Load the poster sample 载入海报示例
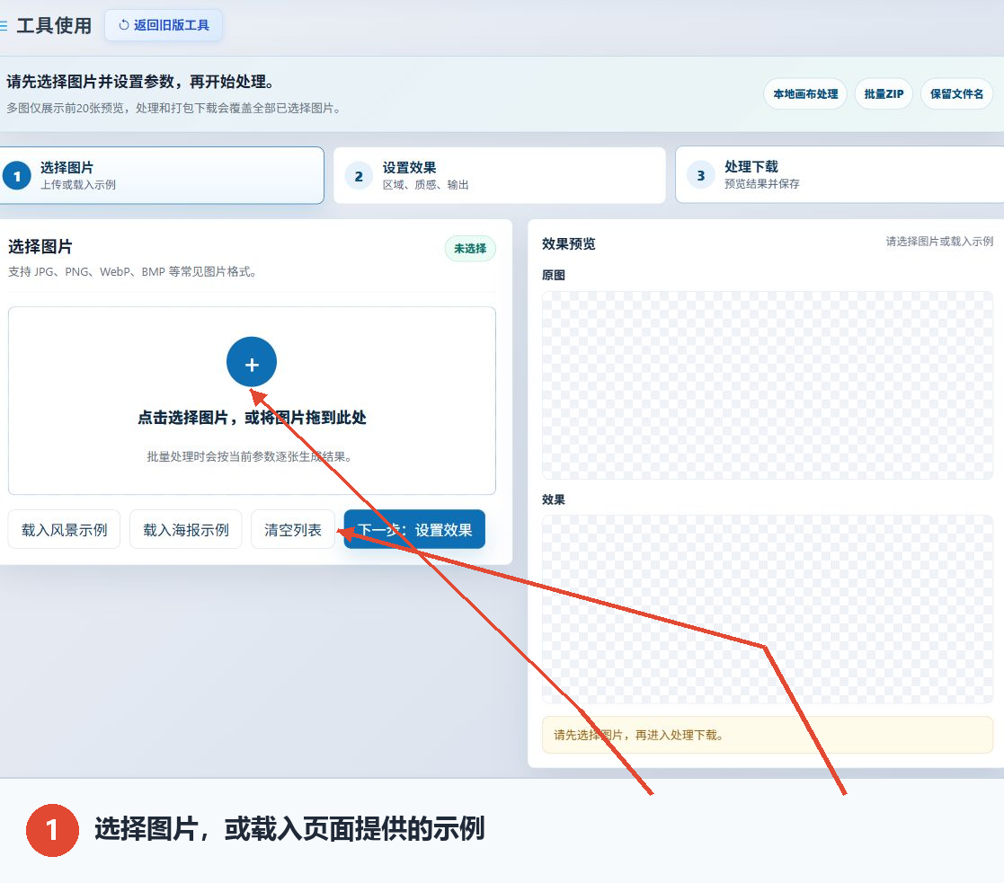The image size is (1004, 883). [x=186, y=529]
